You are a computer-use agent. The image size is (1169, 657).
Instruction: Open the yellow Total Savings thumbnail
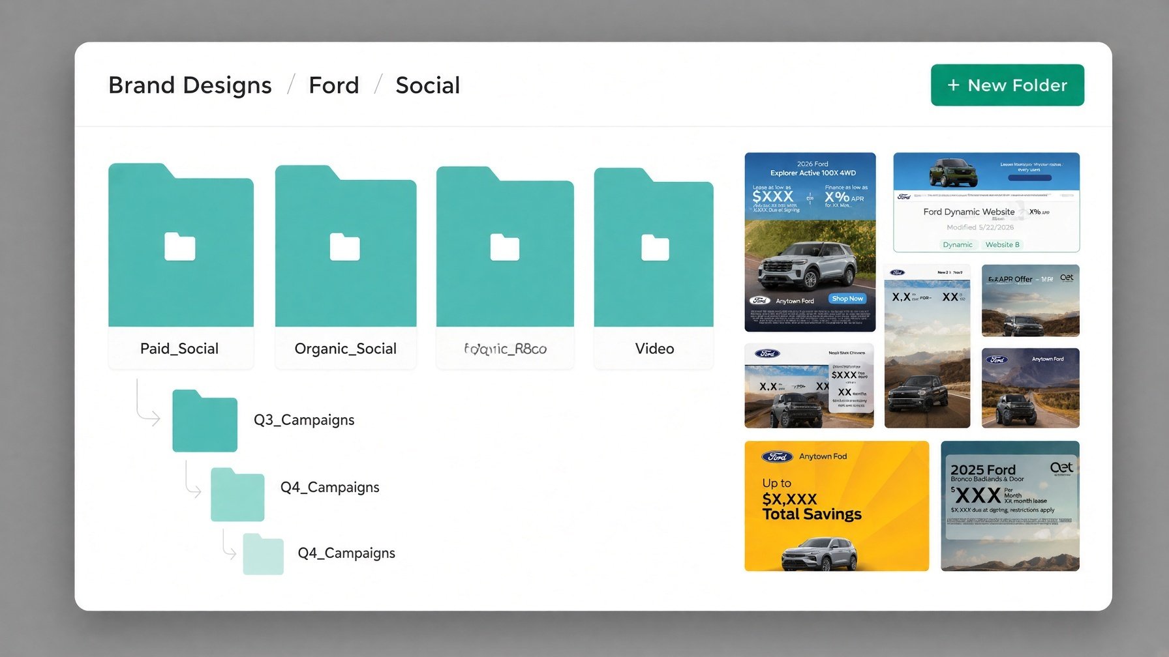pyautogui.click(x=837, y=506)
